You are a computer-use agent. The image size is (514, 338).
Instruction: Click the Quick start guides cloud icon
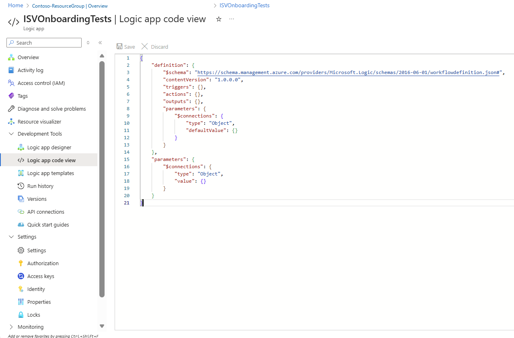coord(21,225)
